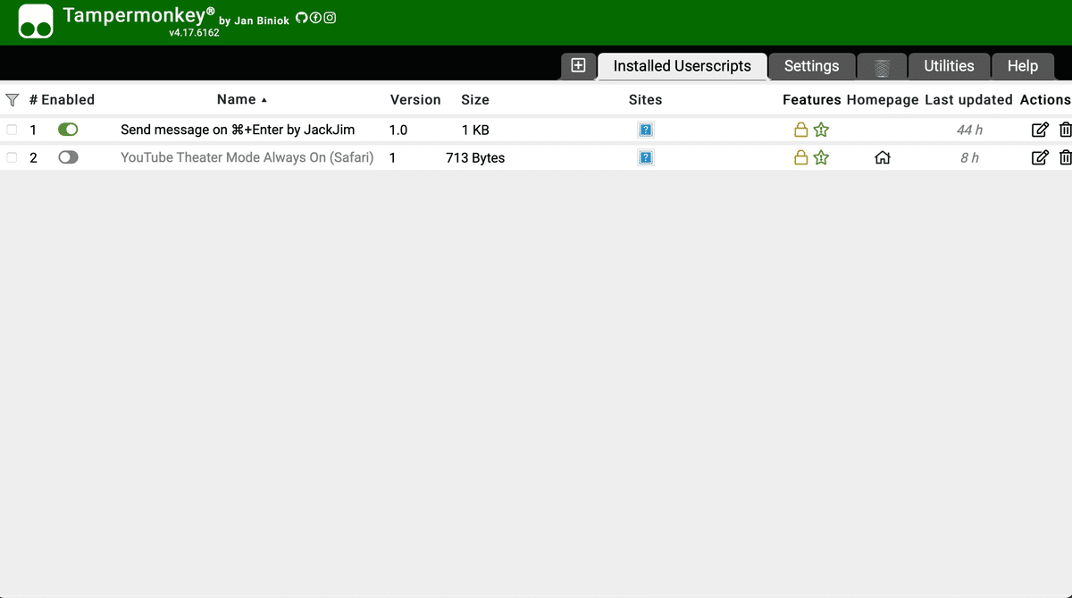Click the 44 h last updated value
The width and height of the screenshot is (1072, 598).
click(969, 130)
